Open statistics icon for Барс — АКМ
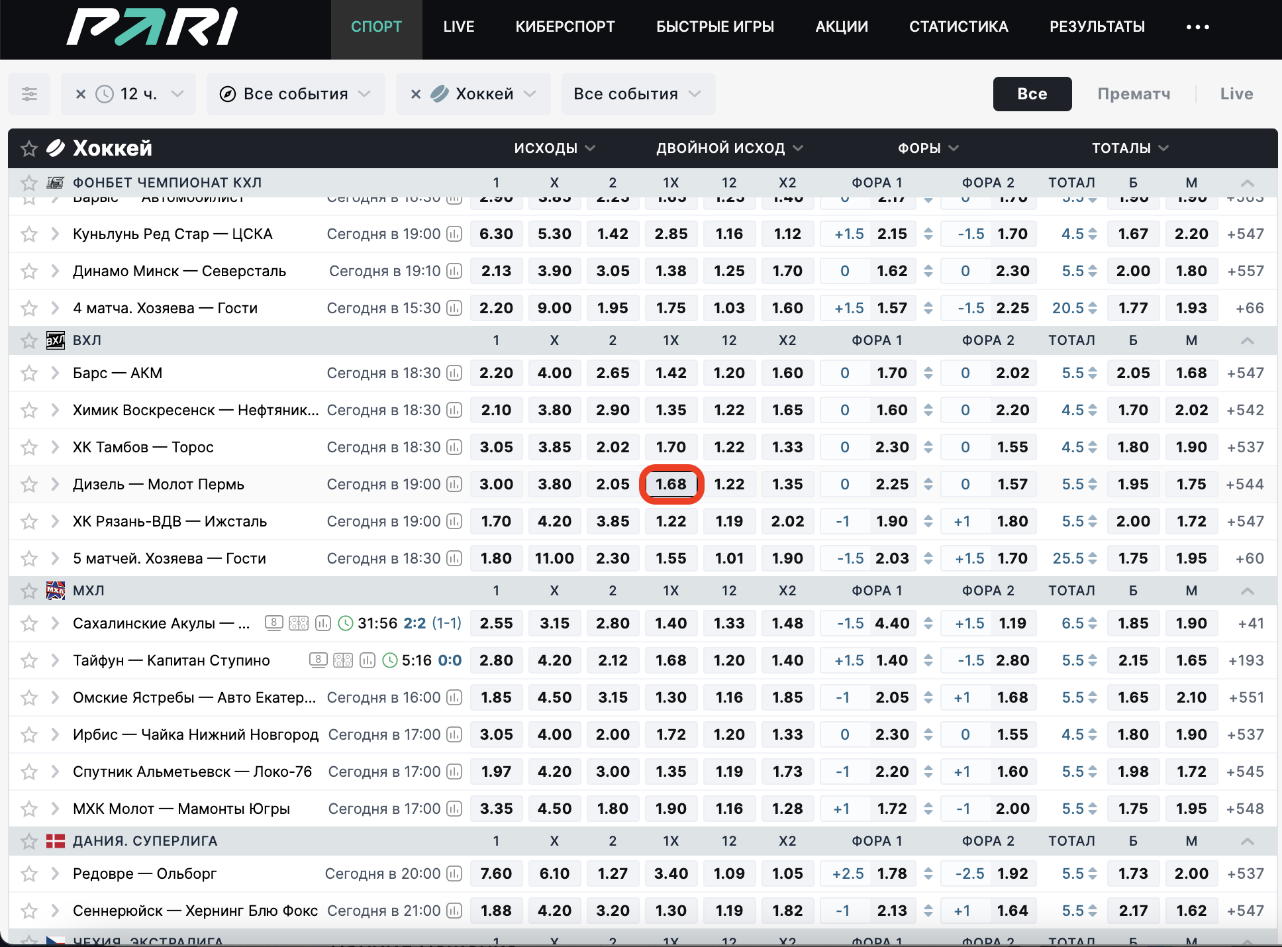Image resolution: width=1282 pixels, height=947 pixels. [454, 373]
